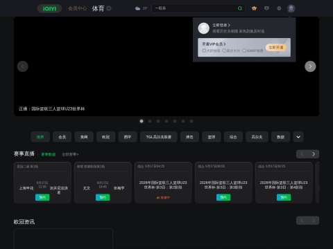This screenshot has height=249, width=333.
Task: Expand more categories with the chevron
Action: click(298, 137)
